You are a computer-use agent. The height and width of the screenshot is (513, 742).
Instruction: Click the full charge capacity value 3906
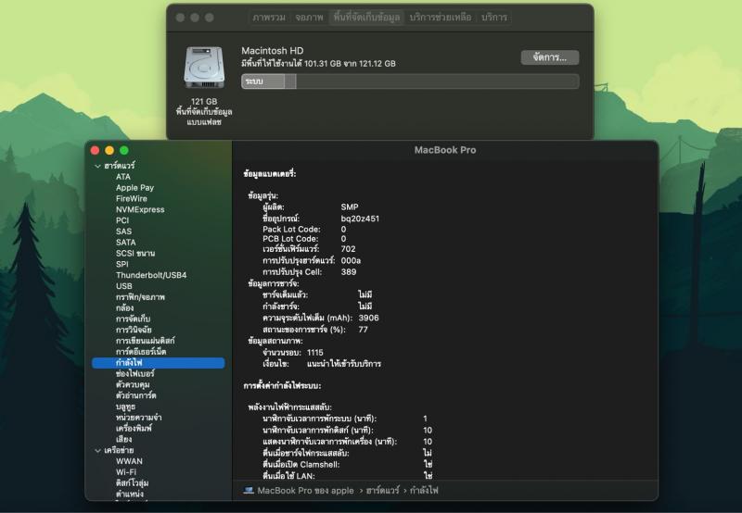coord(368,318)
